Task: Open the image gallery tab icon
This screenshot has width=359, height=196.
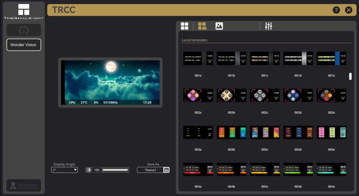Action: (x=219, y=26)
